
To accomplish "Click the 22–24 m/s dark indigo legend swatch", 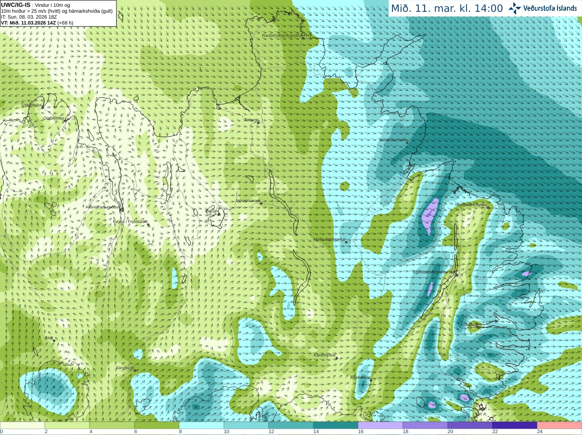I will coord(515,425).
